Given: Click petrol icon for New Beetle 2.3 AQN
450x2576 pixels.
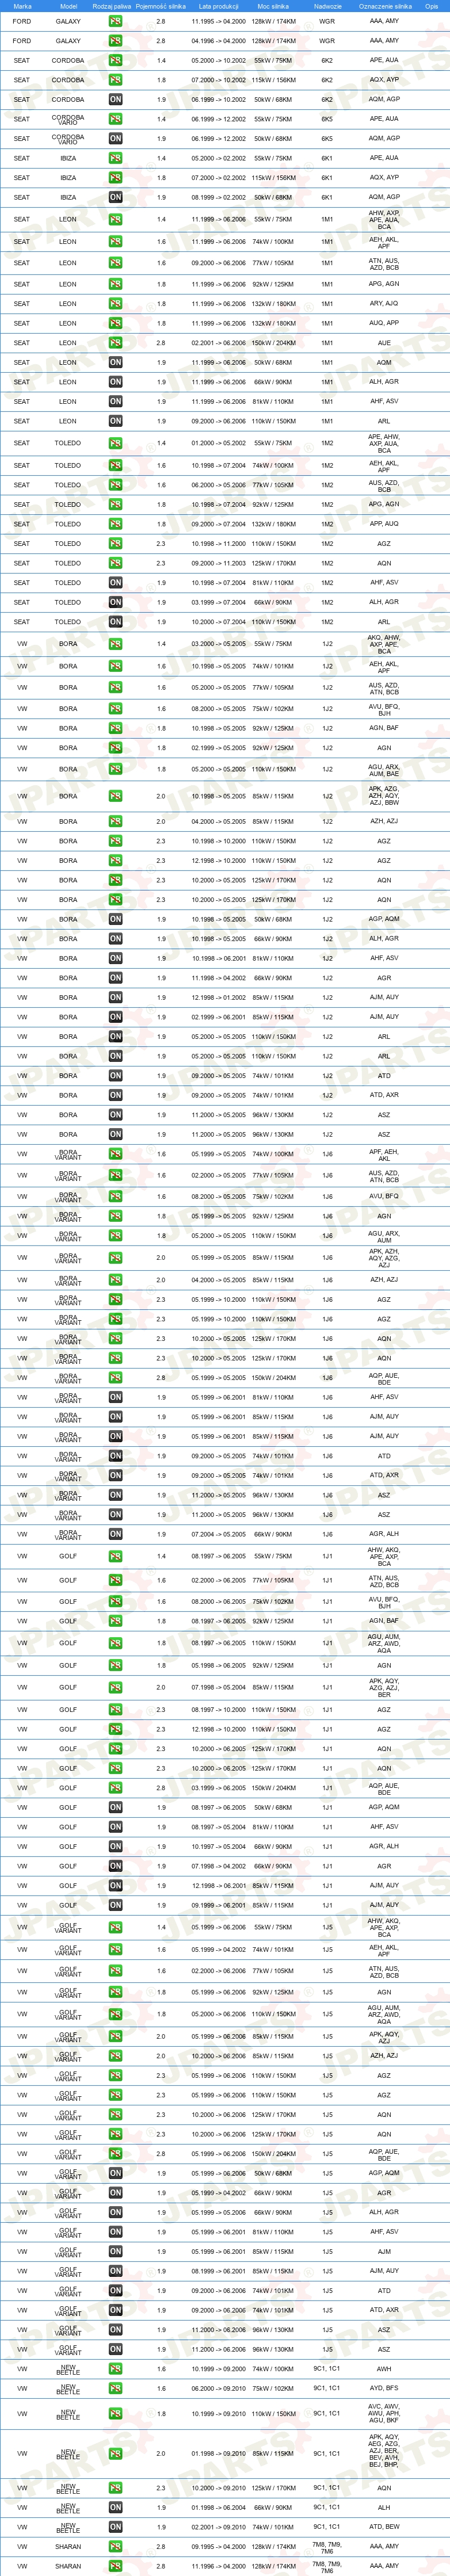Looking at the screenshot, I should [116, 2488].
